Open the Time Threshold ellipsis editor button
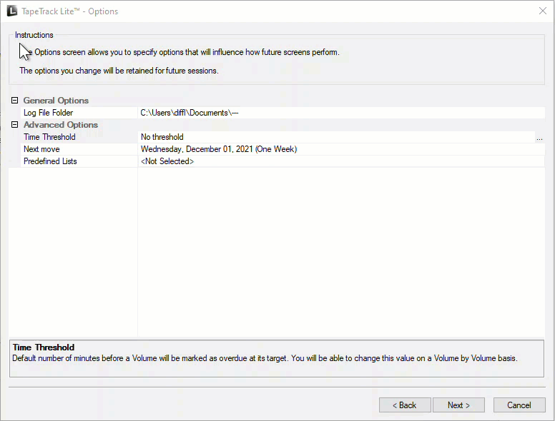Viewport: 555px width, 421px height. (x=539, y=137)
